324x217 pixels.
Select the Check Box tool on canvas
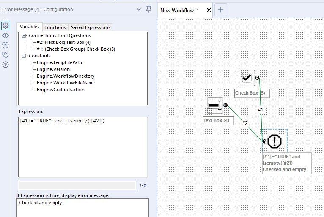point(247,78)
